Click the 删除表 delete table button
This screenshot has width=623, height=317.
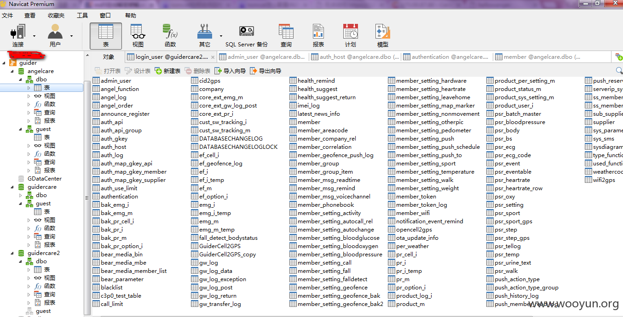[197, 71]
